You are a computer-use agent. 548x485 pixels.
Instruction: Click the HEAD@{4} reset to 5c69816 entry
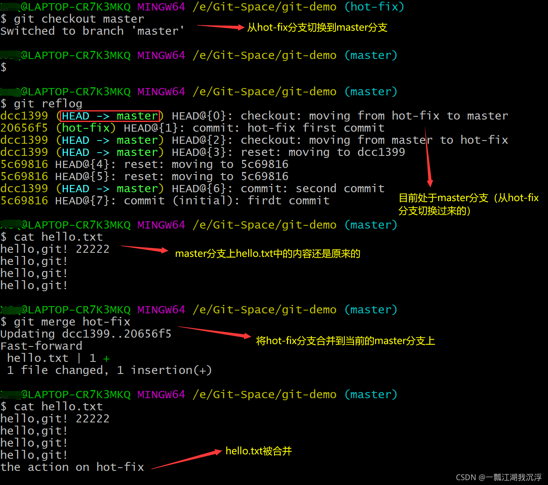(x=145, y=164)
